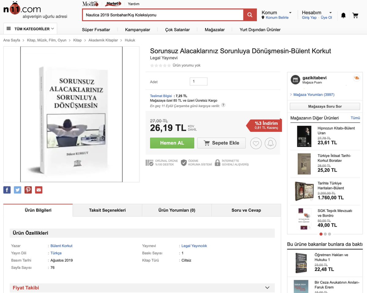Go to Akademik Kitaplar breadcrumb
This screenshot has width=367, height=293.
point(103,40)
